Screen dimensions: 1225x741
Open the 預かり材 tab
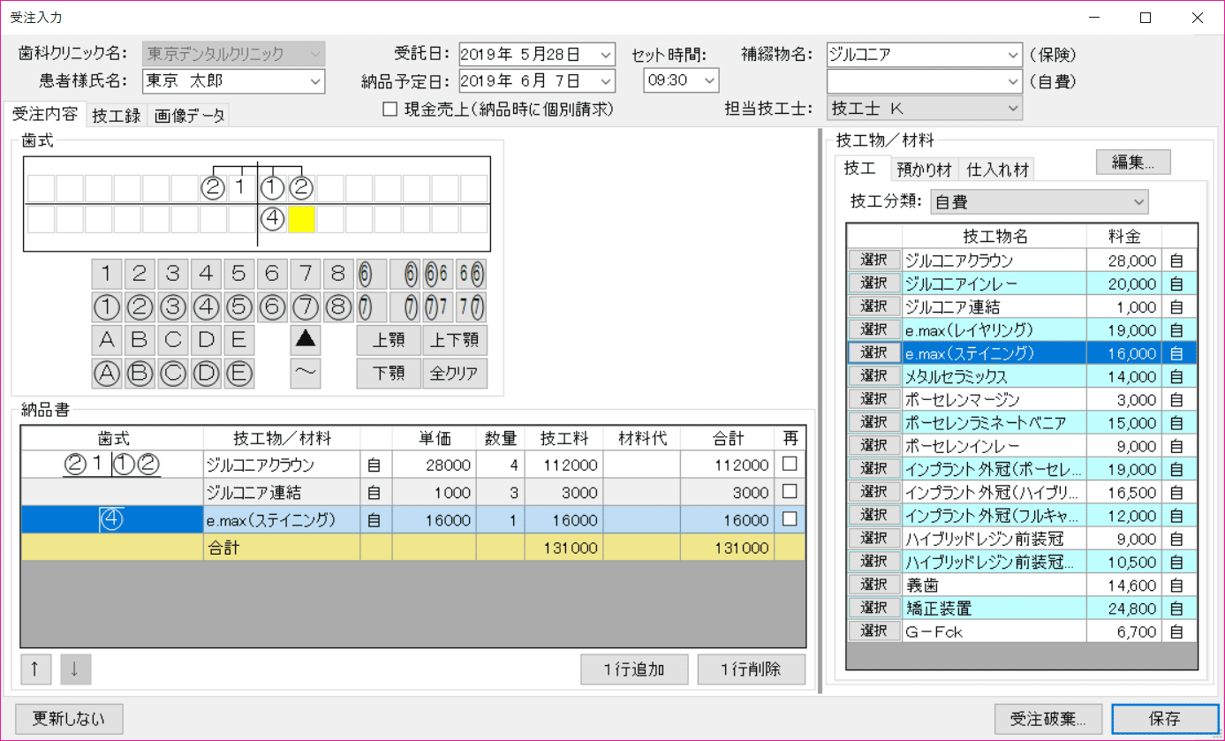pos(924,170)
